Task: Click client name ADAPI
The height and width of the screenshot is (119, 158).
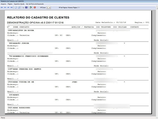Action: [16, 95]
